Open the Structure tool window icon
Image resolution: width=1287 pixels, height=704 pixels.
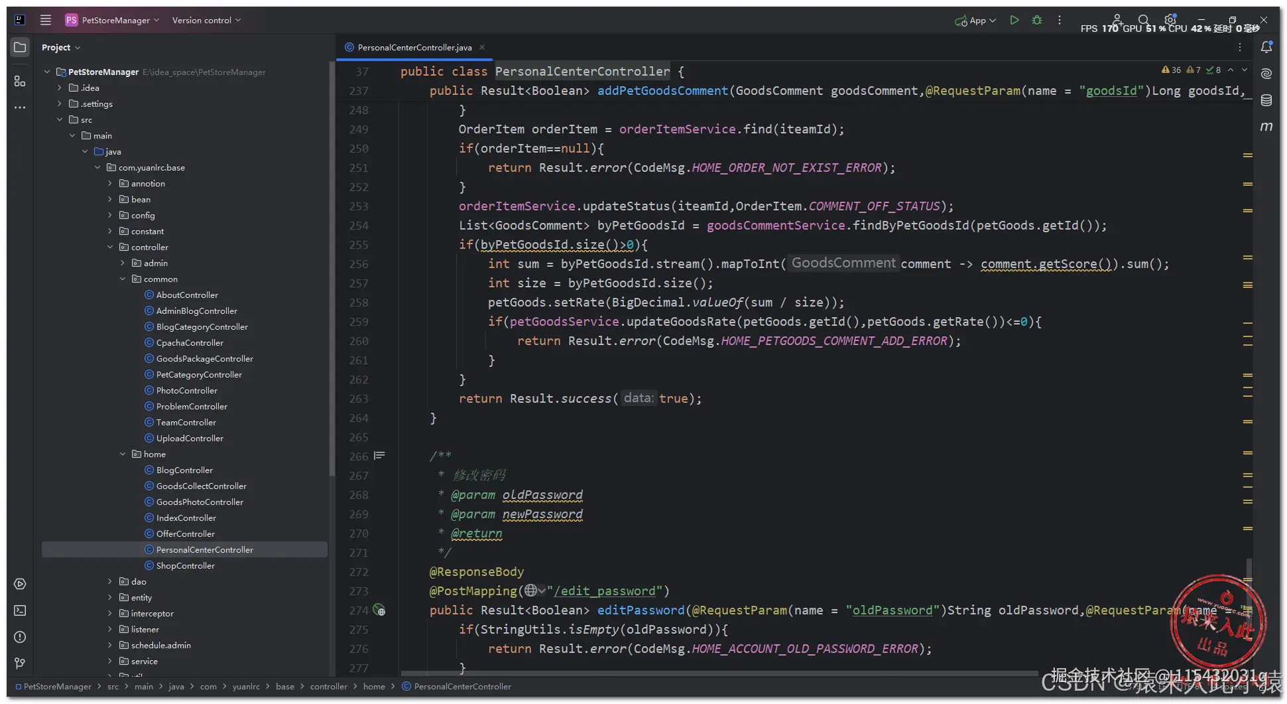pos(20,81)
